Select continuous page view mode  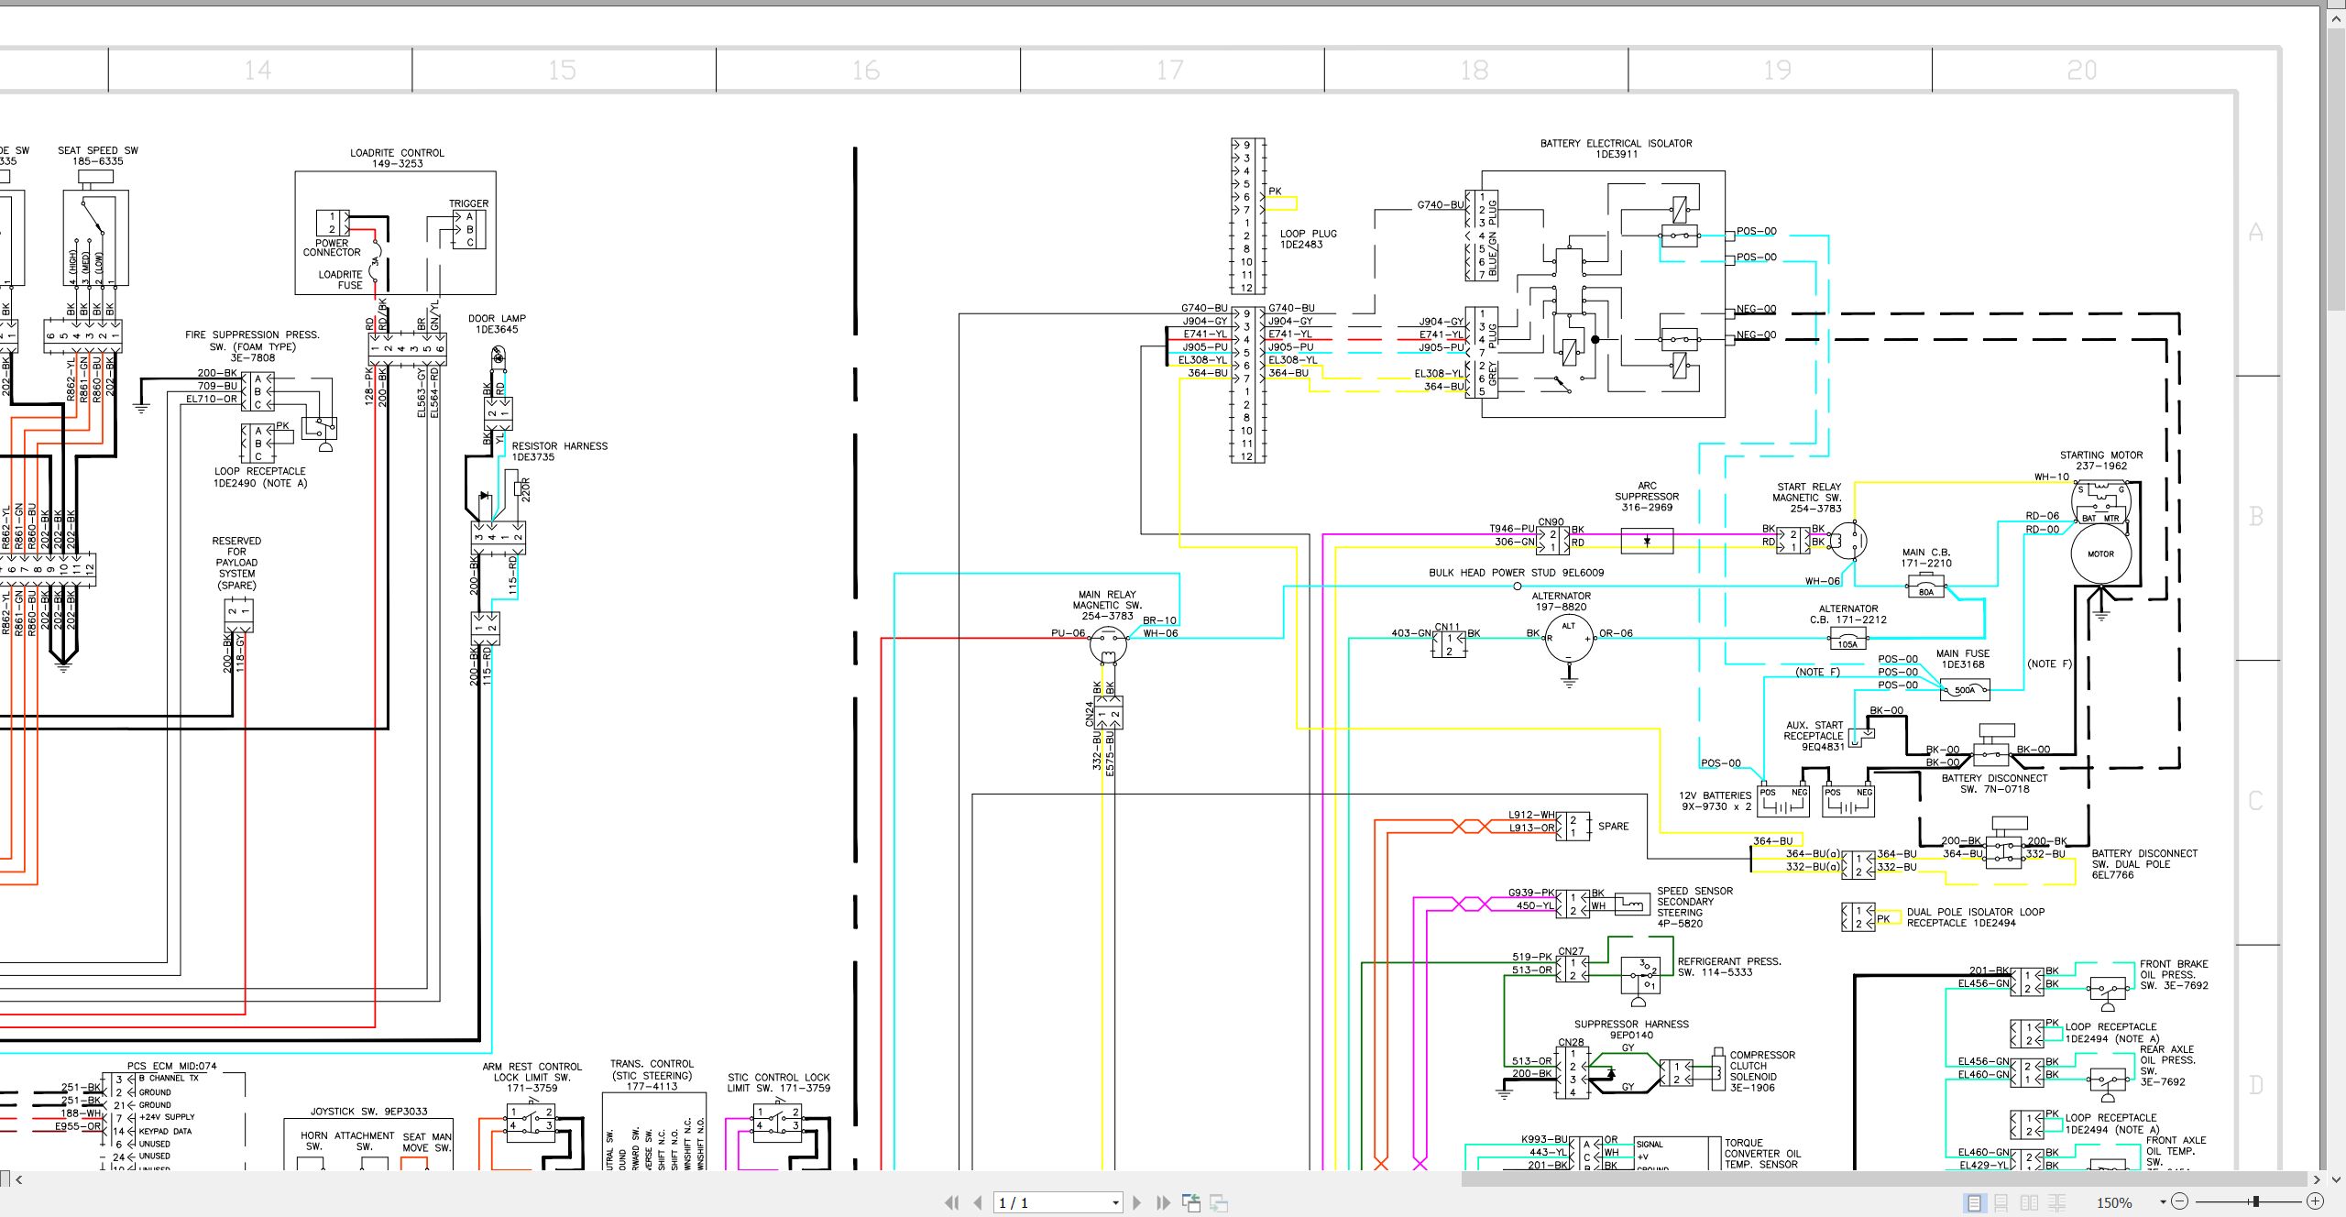click(2001, 1202)
